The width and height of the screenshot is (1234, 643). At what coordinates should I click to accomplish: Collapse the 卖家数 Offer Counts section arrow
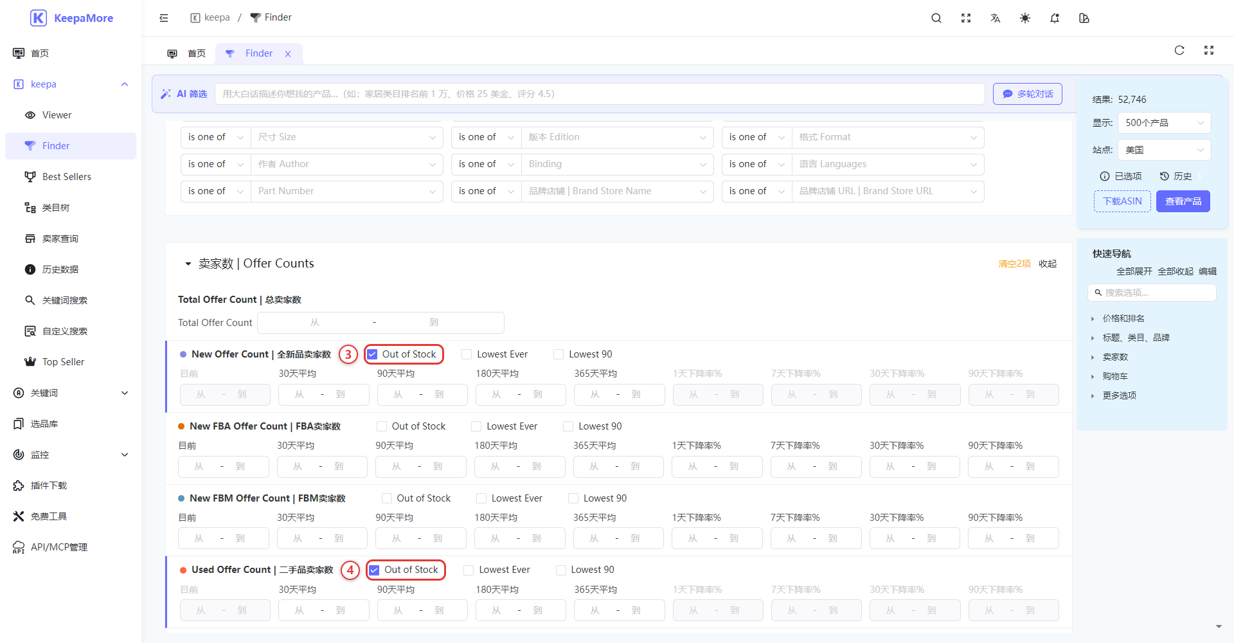click(x=188, y=264)
